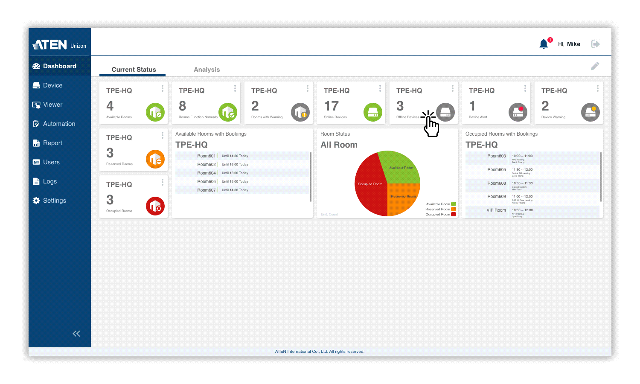Click the green Available Rooms icon

coord(155,112)
